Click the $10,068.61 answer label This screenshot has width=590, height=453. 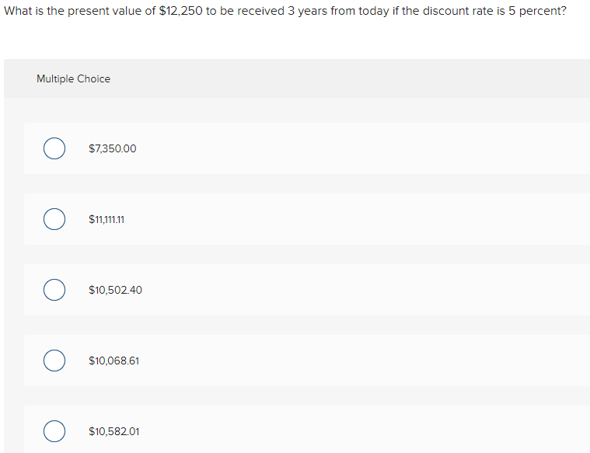tap(114, 361)
